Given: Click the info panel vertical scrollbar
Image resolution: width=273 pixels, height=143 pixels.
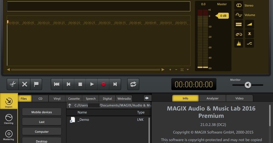Looking at the screenshot, I should 270,116.
